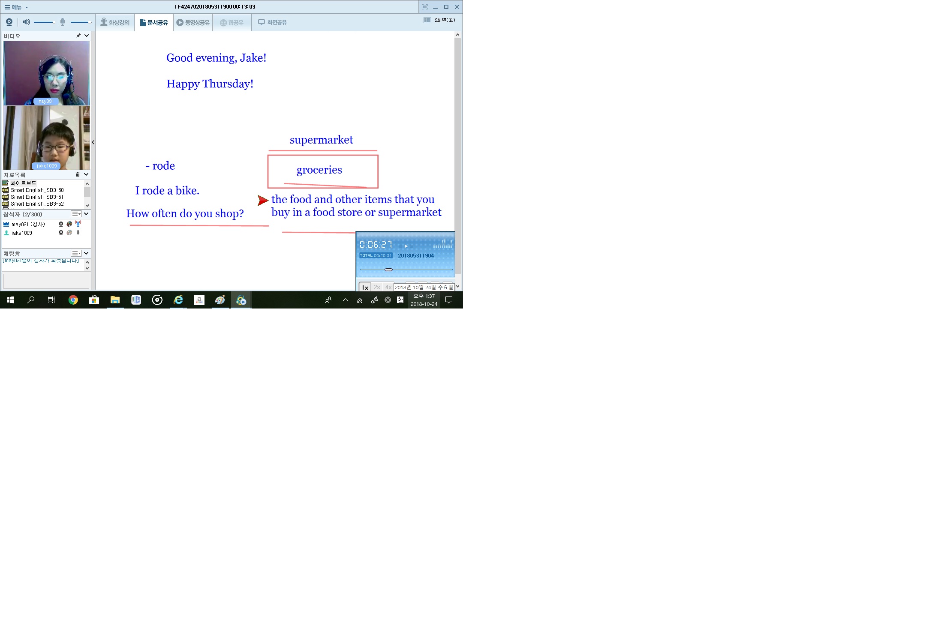Open Chrome from the Windows taskbar
926x617 pixels.
coord(73,300)
